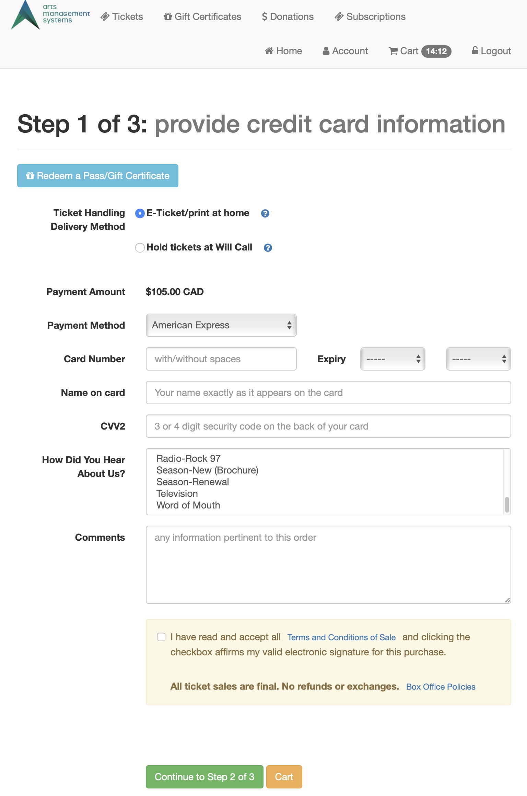
Task: Click Continue to Step 2 of 3 button
Action: (x=204, y=777)
